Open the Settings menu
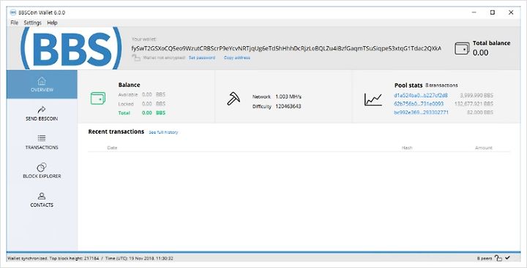The image size is (527, 268). coord(33,23)
